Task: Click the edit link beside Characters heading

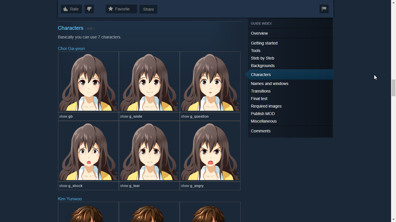Action: point(90,29)
